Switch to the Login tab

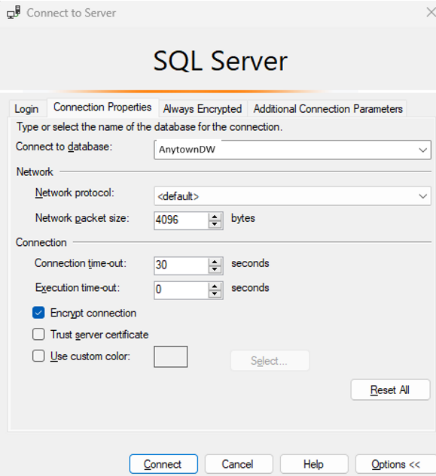point(27,109)
